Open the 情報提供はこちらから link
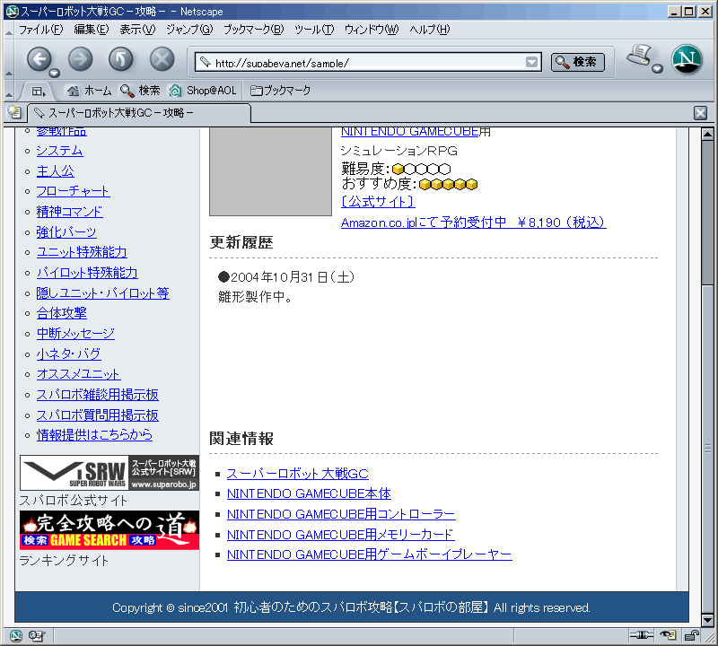The width and height of the screenshot is (718, 646). [94, 435]
